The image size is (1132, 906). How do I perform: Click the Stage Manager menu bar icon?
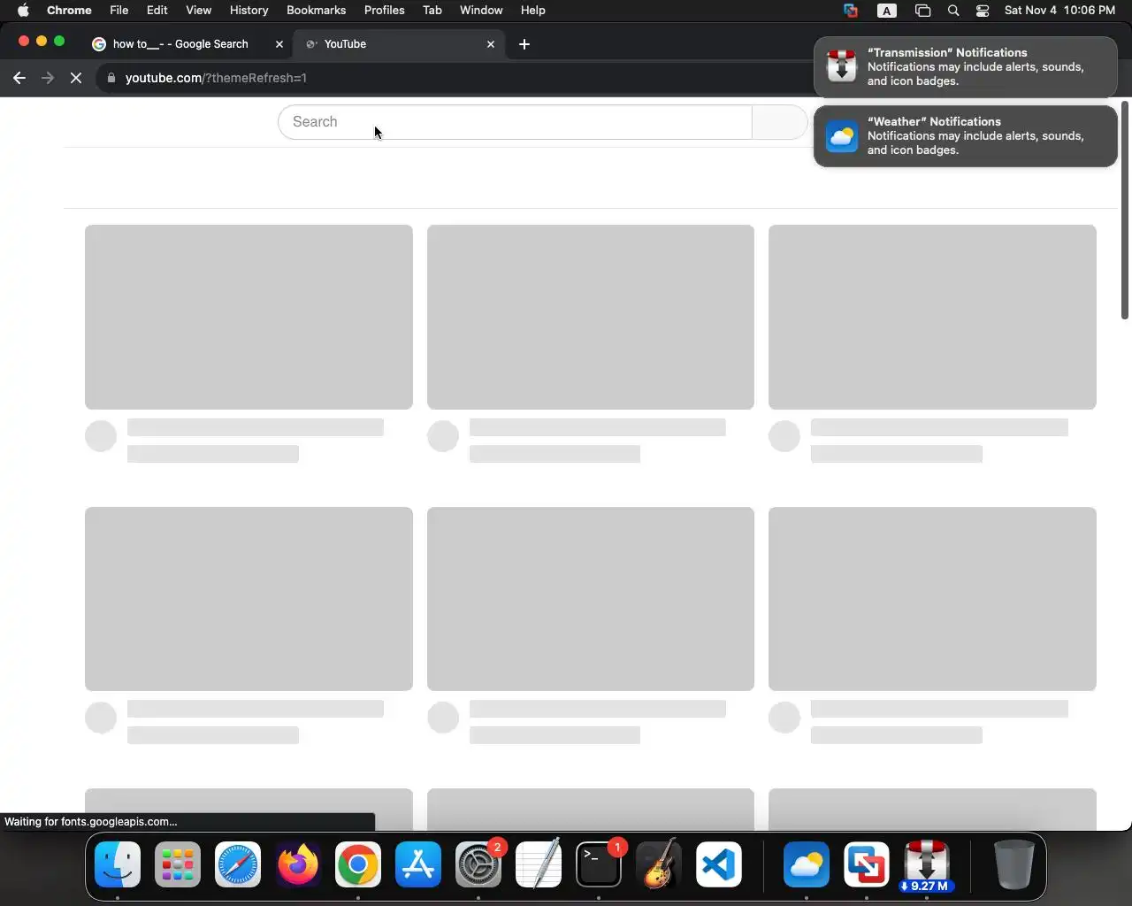point(922,11)
